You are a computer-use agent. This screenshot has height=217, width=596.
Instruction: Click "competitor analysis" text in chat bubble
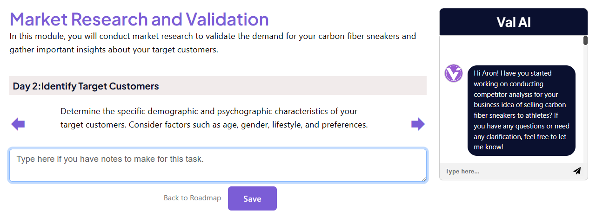coord(503,95)
